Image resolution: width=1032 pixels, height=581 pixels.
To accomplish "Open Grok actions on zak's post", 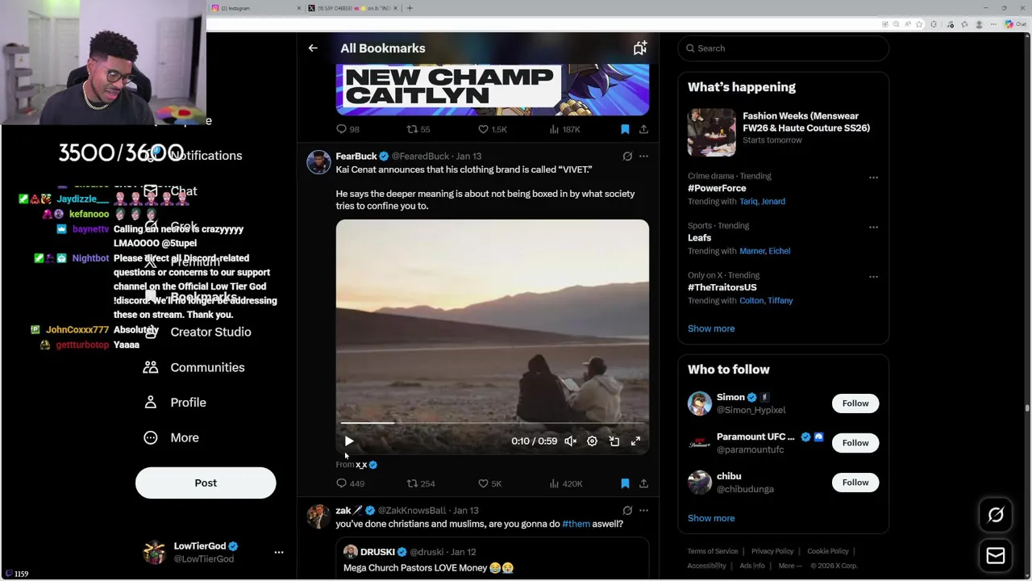I will pos(627,511).
